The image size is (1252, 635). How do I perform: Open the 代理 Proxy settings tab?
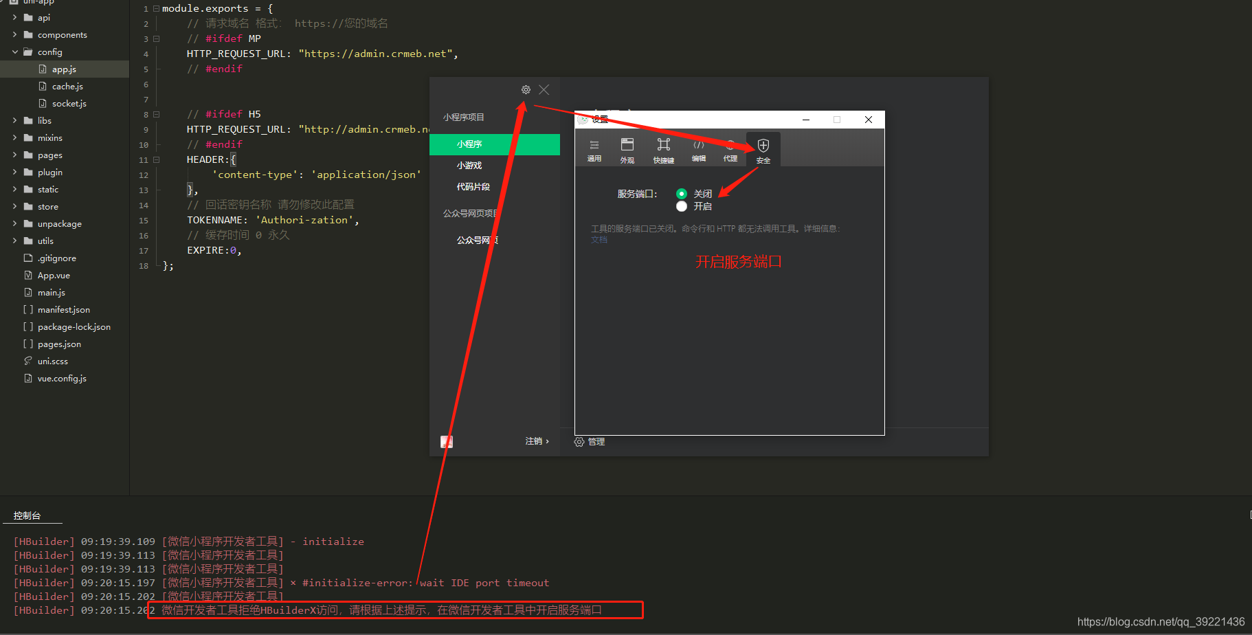[x=730, y=151]
